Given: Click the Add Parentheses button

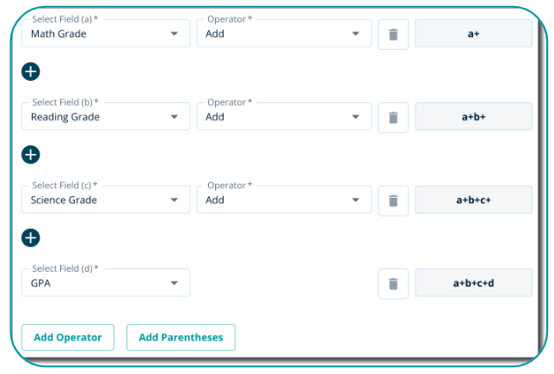Looking at the screenshot, I should coord(181,338).
